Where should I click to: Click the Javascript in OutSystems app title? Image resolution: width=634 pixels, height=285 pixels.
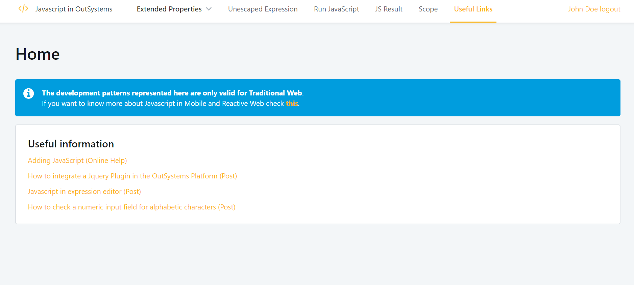click(x=74, y=9)
